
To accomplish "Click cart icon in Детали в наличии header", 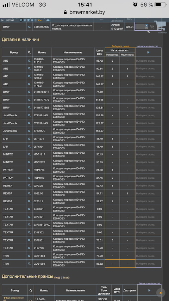I will pos(148,53).
